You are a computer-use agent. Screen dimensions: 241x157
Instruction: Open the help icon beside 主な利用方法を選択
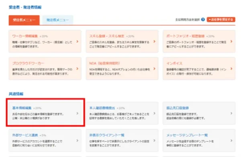tap(203, 20)
